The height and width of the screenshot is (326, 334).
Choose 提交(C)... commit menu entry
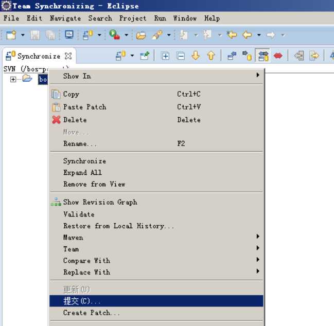tap(156, 301)
